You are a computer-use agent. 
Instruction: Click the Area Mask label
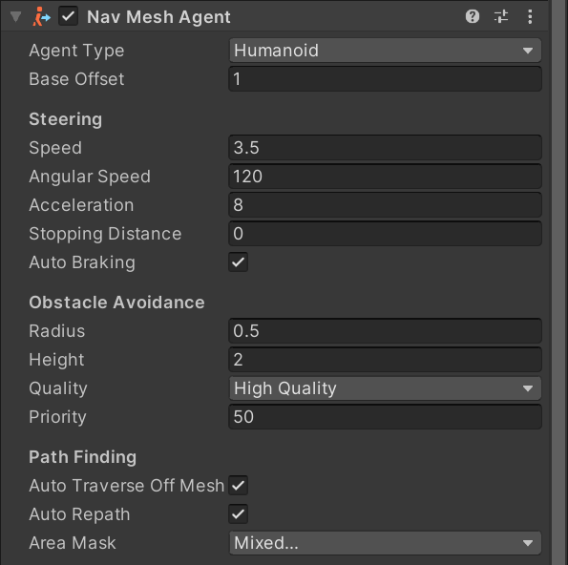(73, 542)
